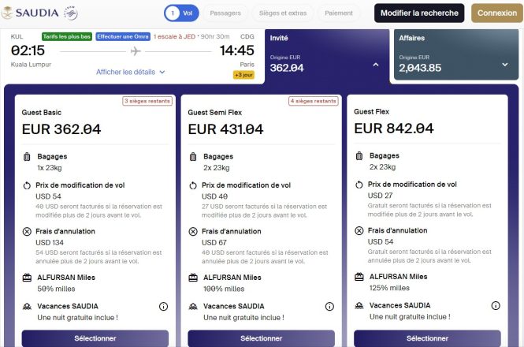The image size is (524, 347).
Task: Click the SkyTeam emblem next to Saudia logo
Action: (70, 13)
